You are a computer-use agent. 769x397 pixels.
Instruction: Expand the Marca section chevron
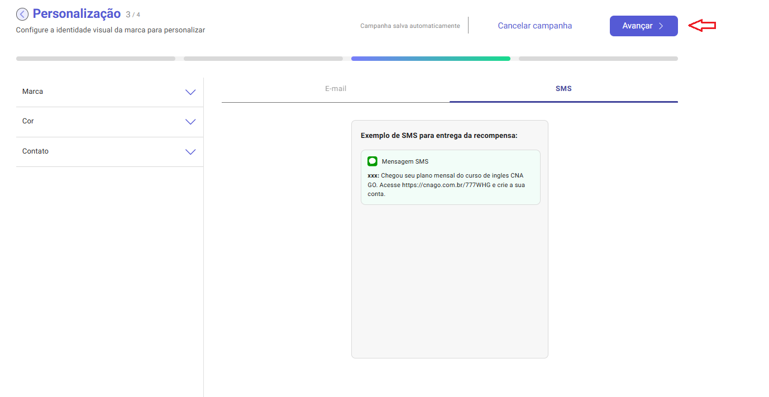(190, 92)
